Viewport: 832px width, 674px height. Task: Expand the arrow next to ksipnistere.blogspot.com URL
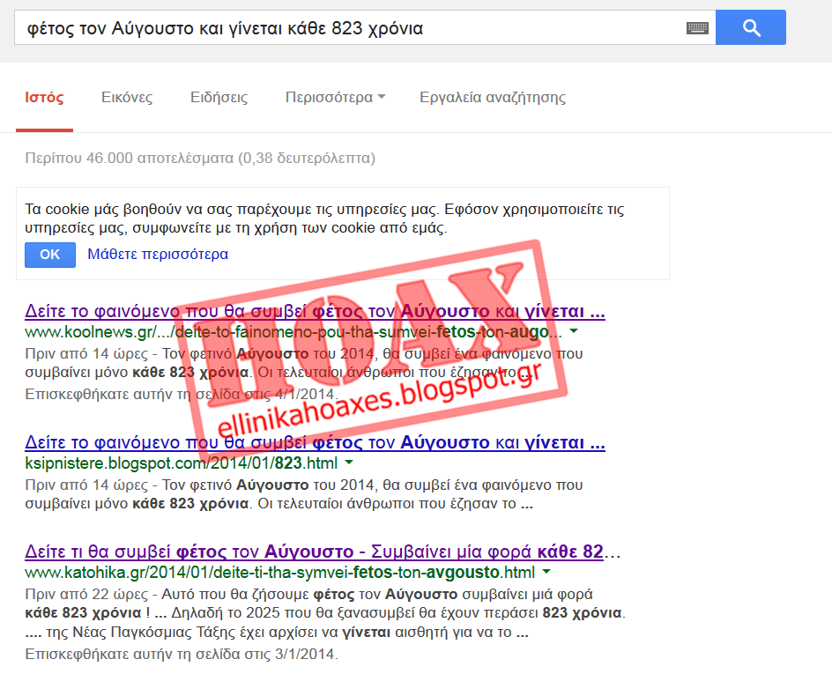(349, 463)
